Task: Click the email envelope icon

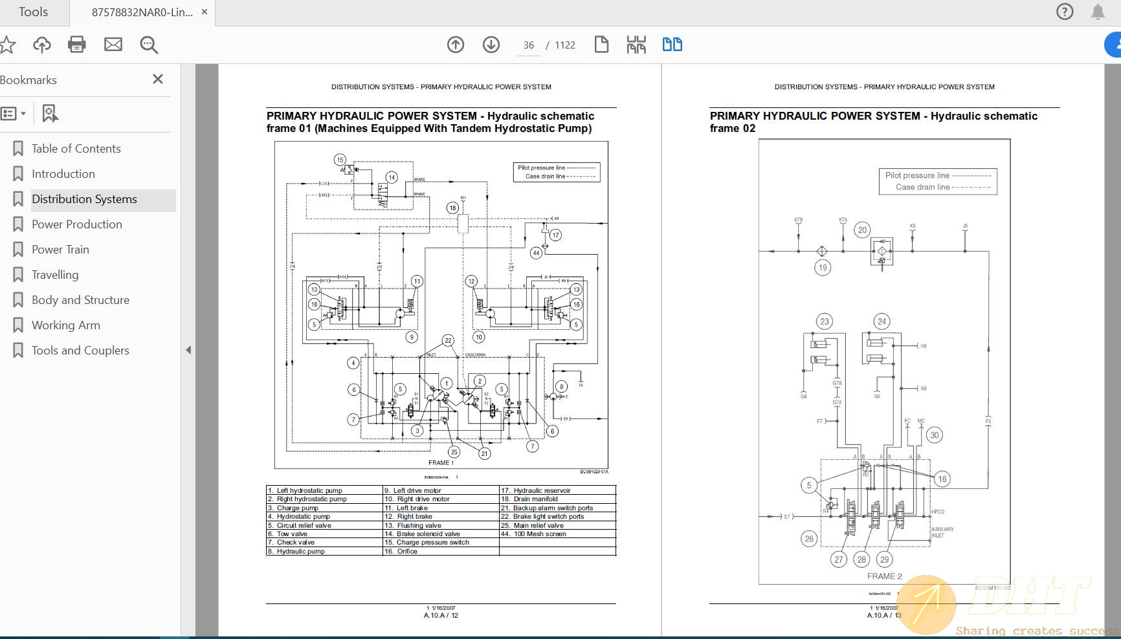Action: coord(113,45)
